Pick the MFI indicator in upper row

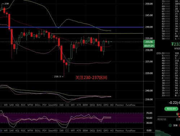click(73, 105)
